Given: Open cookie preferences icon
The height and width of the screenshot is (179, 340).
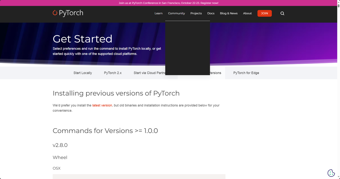Looking at the screenshot, I should point(331,173).
